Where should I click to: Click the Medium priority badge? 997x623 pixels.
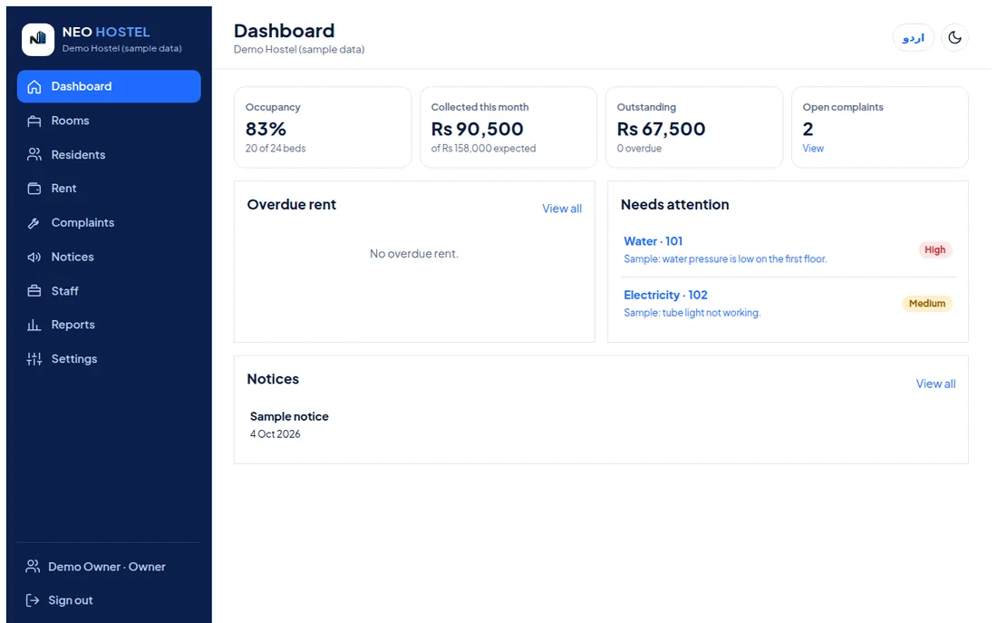tap(927, 304)
